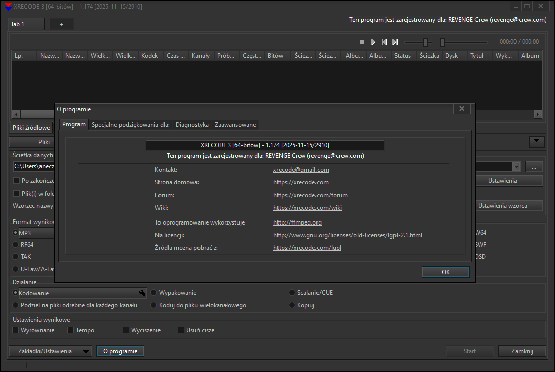Open Zakładki/Ustawienia dropdown
Image resolution: width=555 pixels, height=372 pixels.
click(50, 351)
